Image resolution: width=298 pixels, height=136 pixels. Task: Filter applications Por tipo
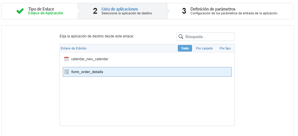225,48
